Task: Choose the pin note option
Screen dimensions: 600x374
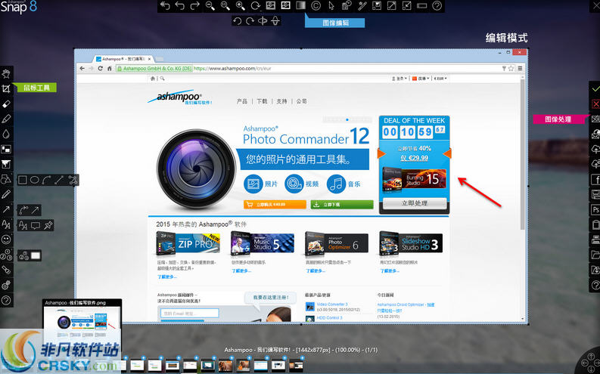Action: point(48,225)
